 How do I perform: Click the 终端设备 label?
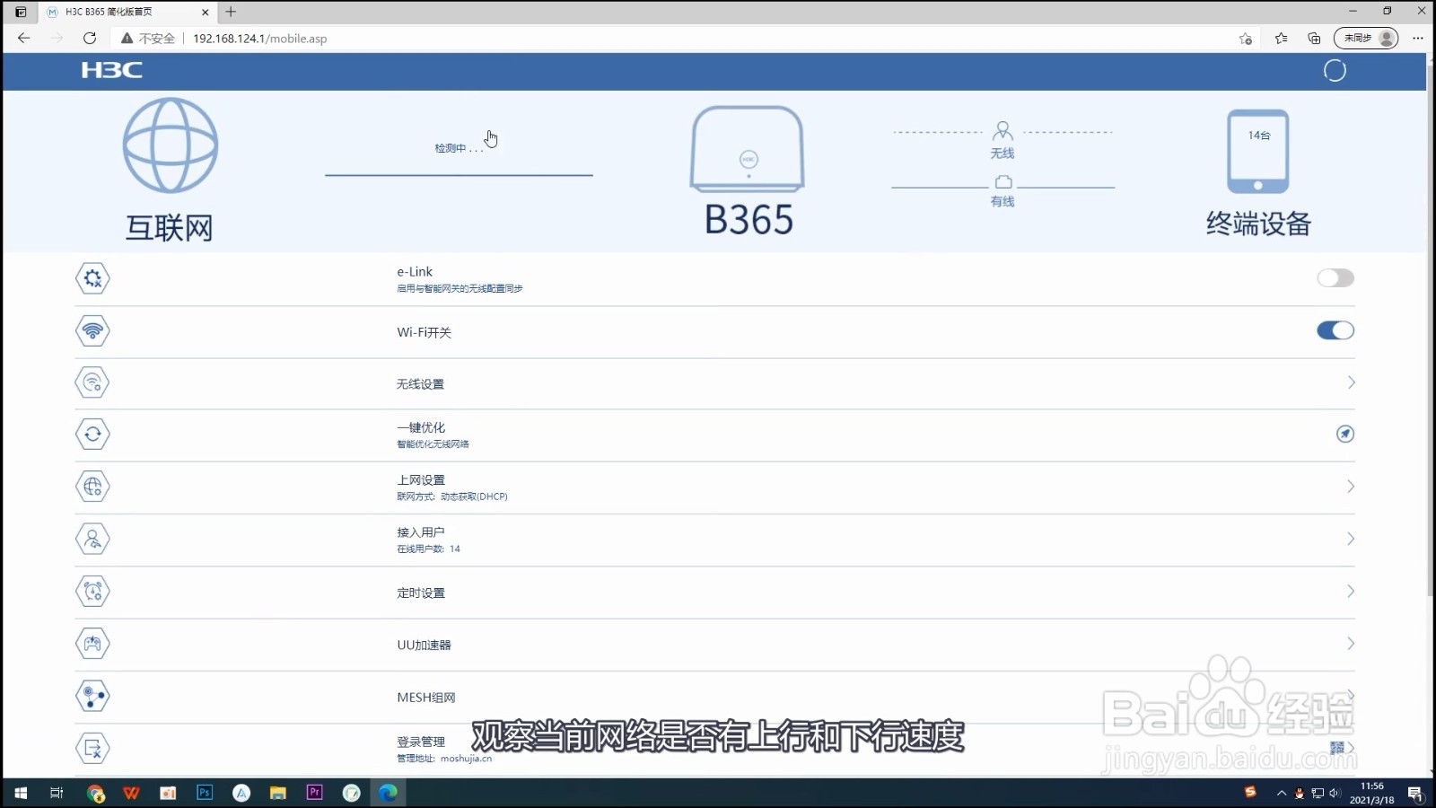point(1258,224)
